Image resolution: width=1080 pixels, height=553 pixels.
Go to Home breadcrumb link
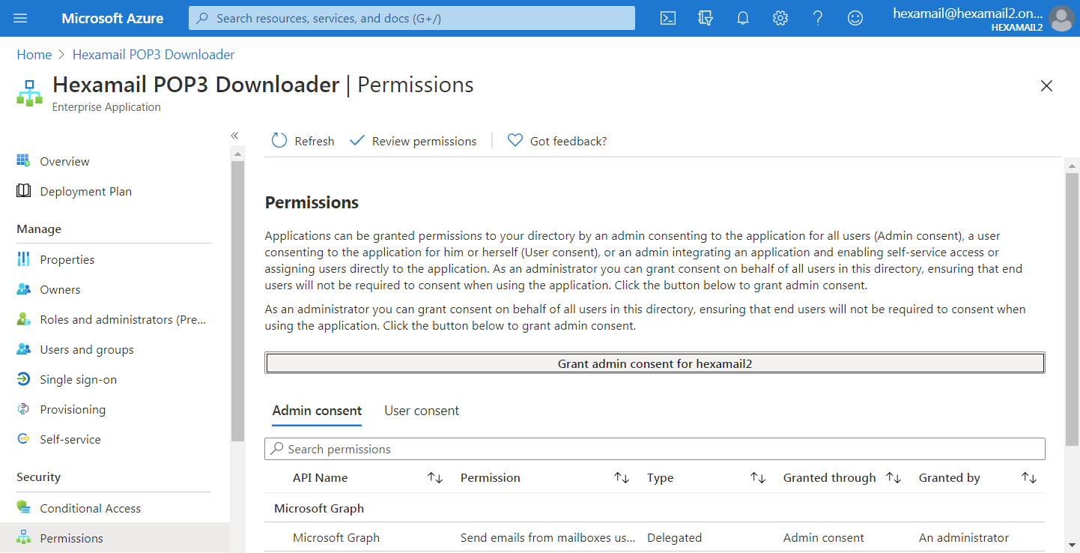tap(34, 55)
